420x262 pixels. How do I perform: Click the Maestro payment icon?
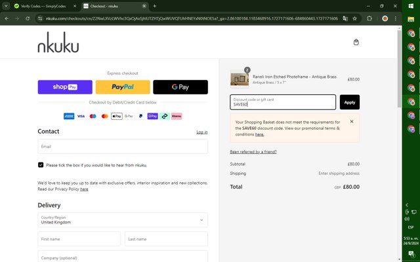pyautogui.click(x=93, y=116)
